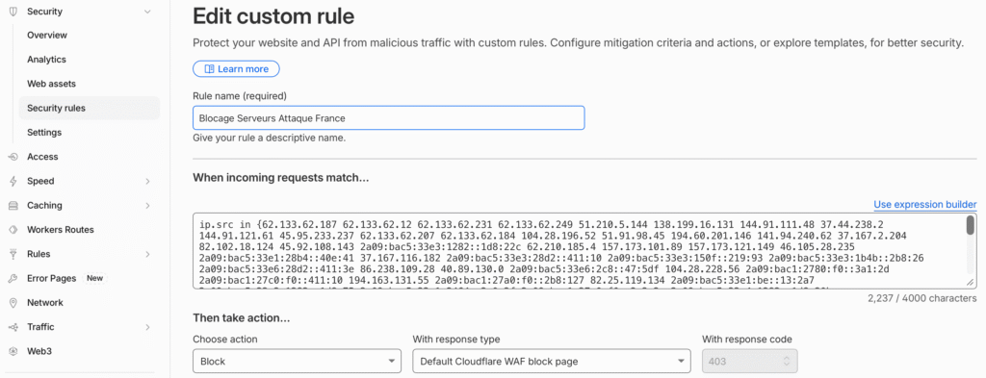Open Settings under Security
Screen dimensions: 986x378
pos(44,133)
